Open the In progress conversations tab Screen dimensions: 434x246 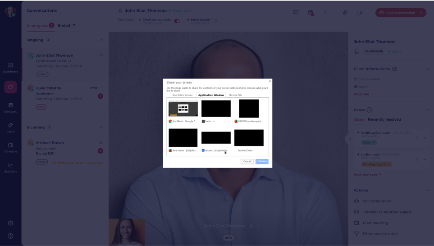click(41, 26)
